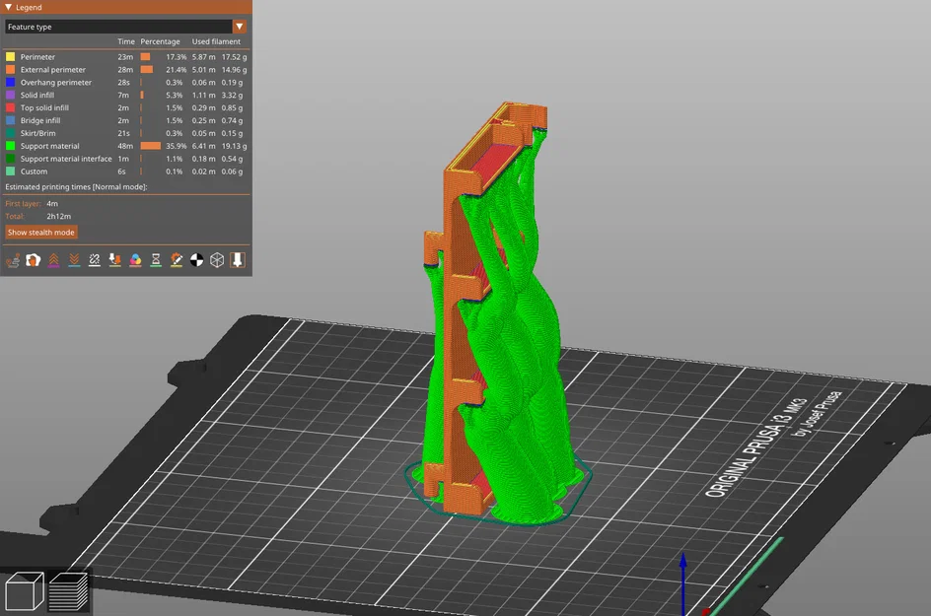Toggle Top solid infill feature visibility
The image size is (931, 616).
pos(126,108)
